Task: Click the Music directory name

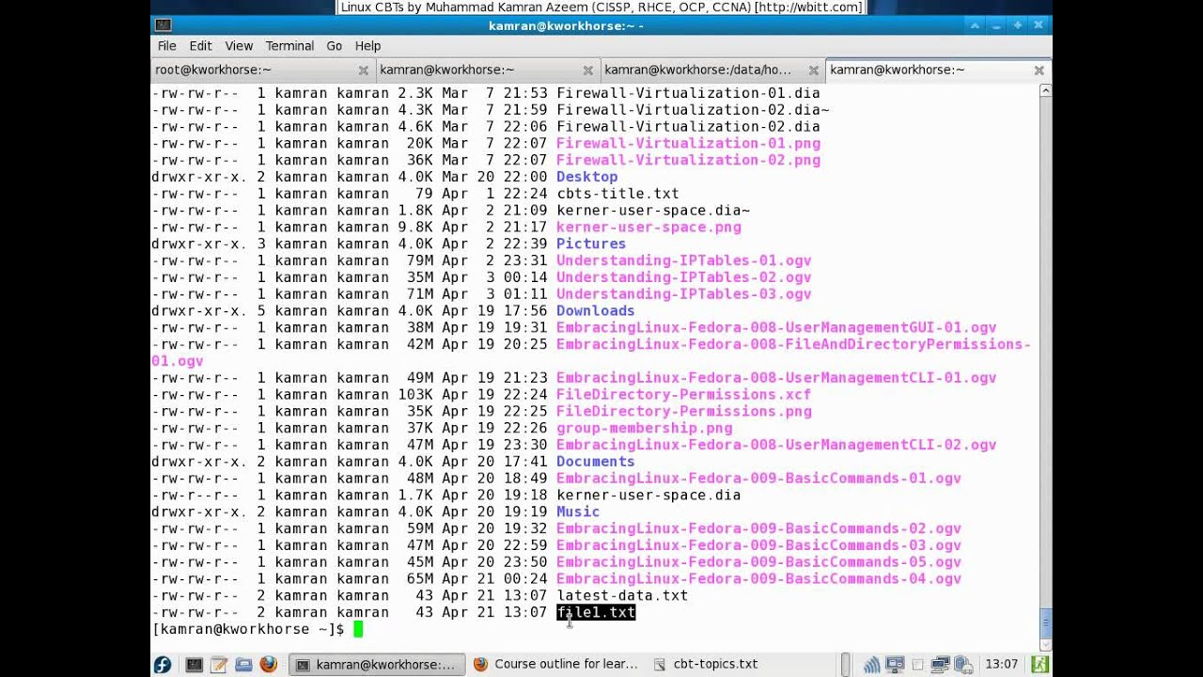Action: tap(578, 512)
